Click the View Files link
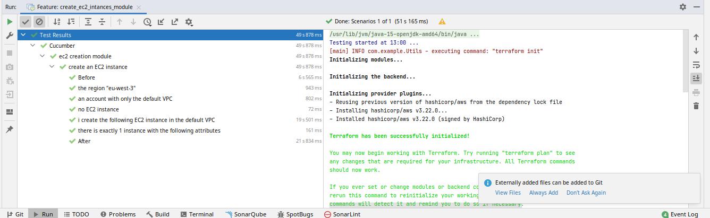The height and width of the screenshot is (218, 710). coord(508,193)
